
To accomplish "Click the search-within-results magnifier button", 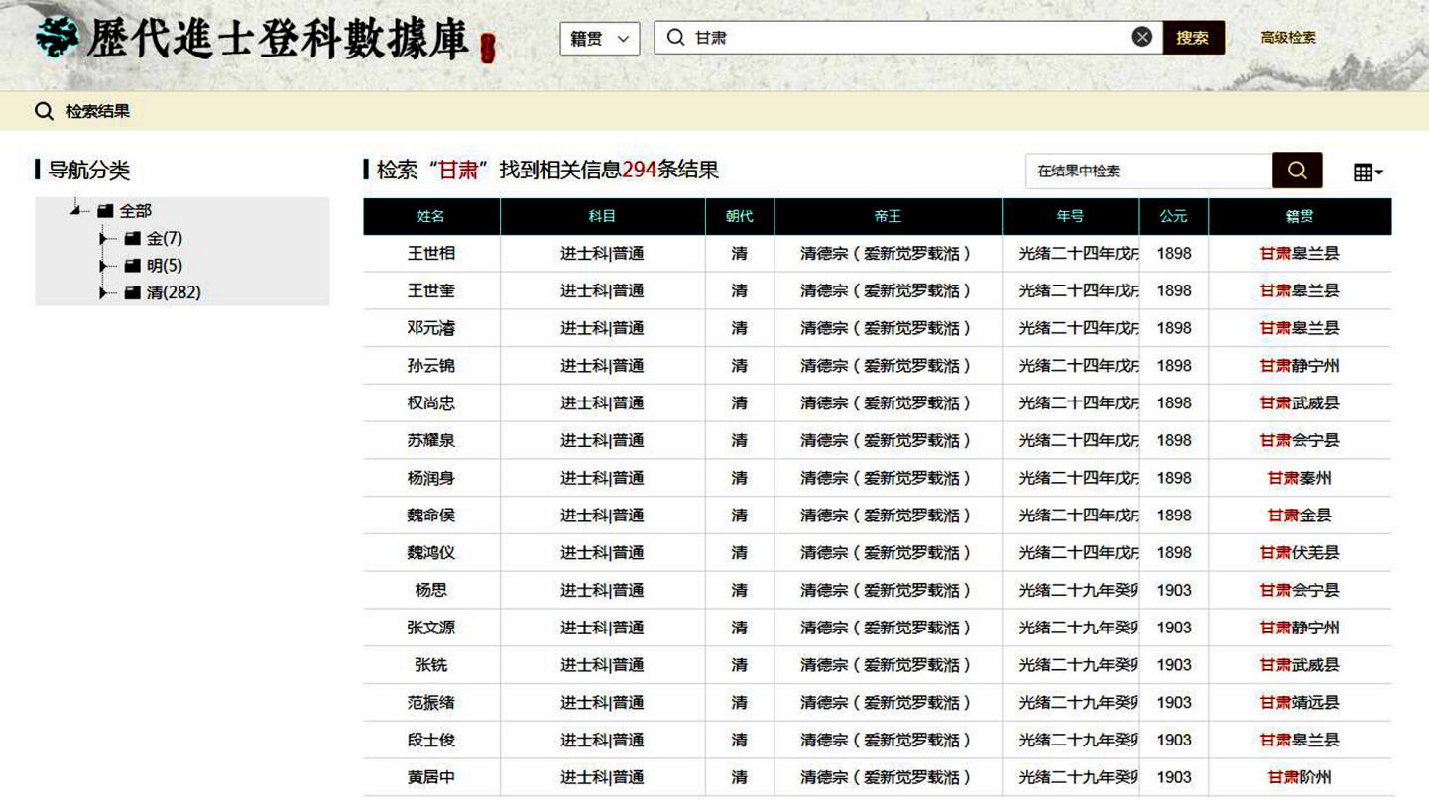I will pos(1297,171).
